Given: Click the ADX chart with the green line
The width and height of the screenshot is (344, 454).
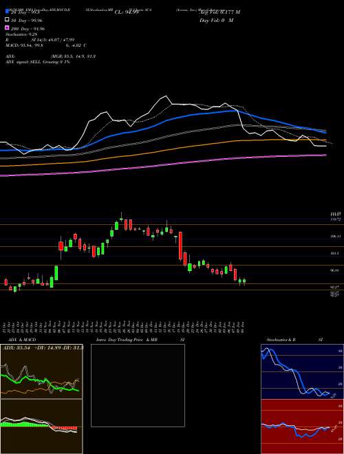Looking at the screenshot, I should [41, 371].
